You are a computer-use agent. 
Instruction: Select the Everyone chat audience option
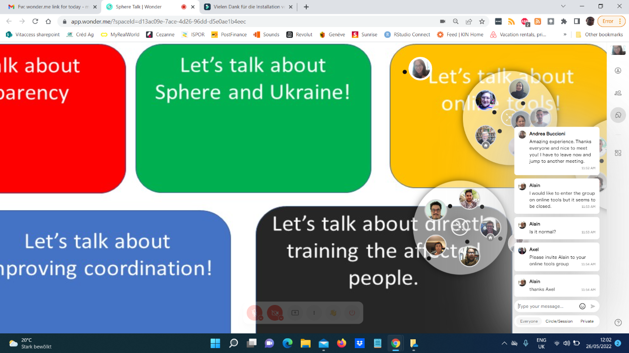[529, 322]
